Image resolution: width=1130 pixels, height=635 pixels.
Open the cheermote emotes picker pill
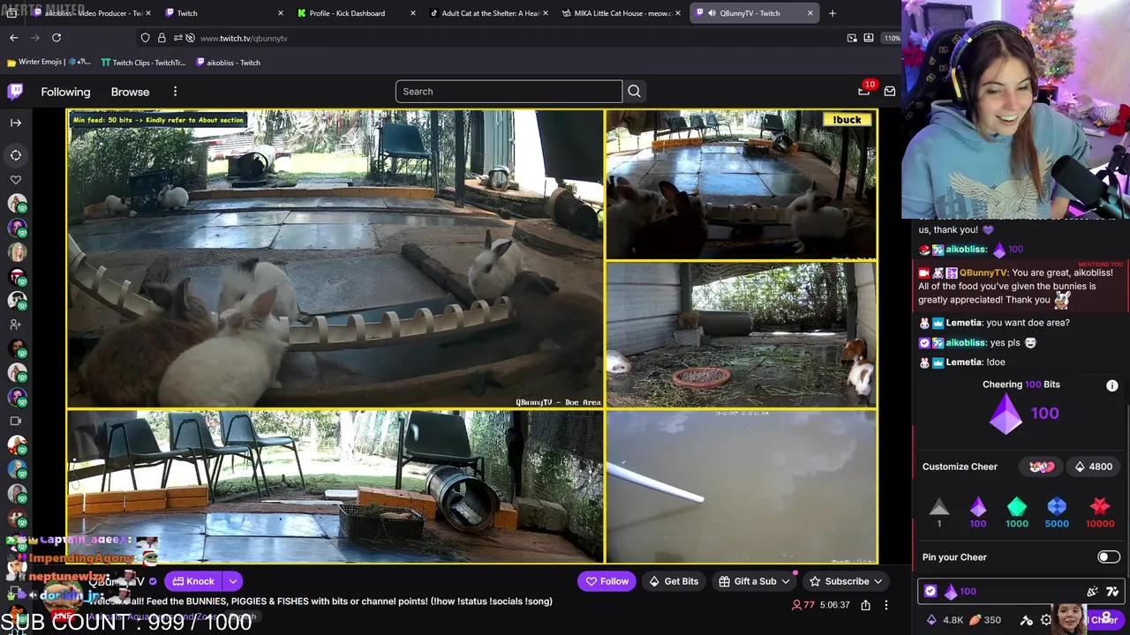tap(1041, 467)
